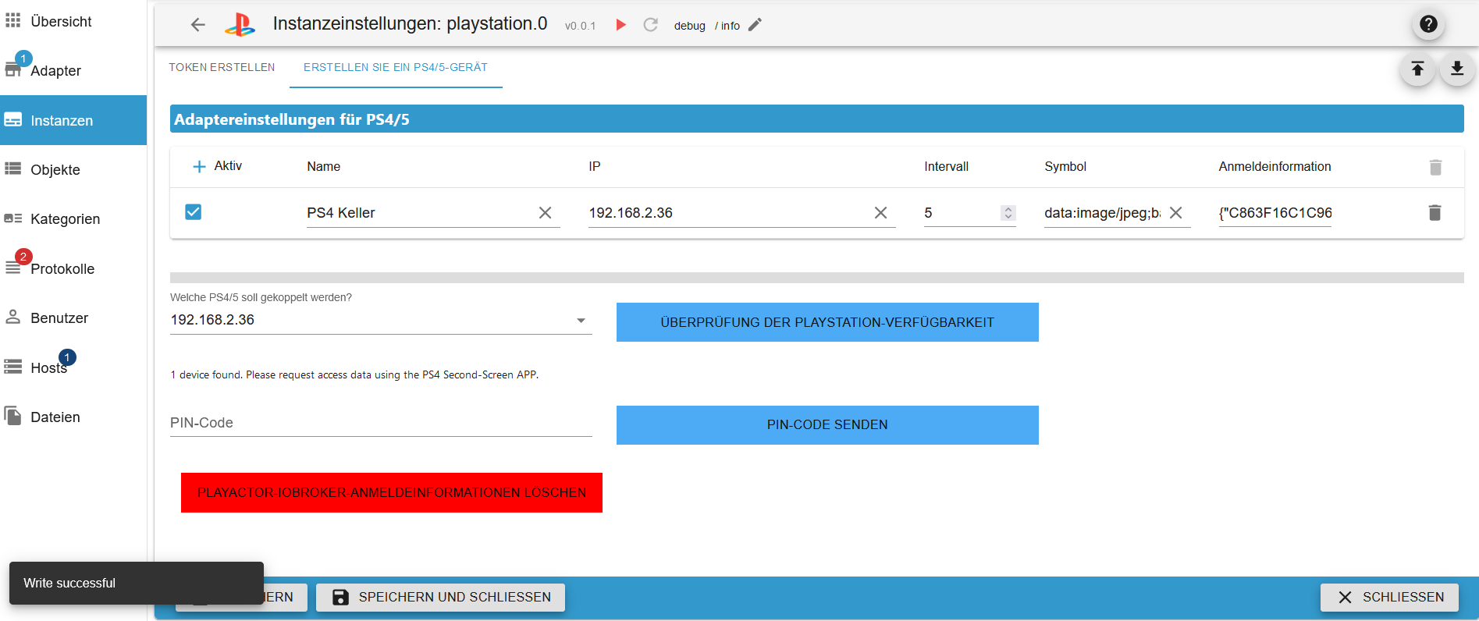The width and height of the screenshot is (1479, 621).
Task: Focus the PIN-Code input field
Action: [381, 423]
